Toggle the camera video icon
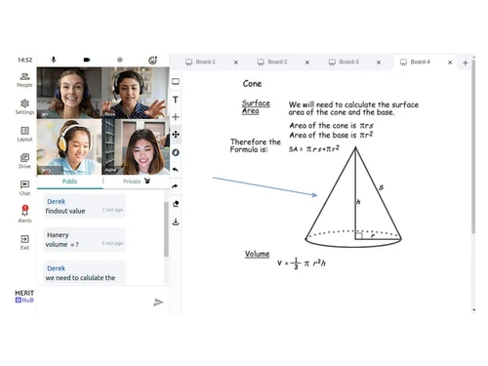Viewport: 488px width, 366px height. (87, 60)
